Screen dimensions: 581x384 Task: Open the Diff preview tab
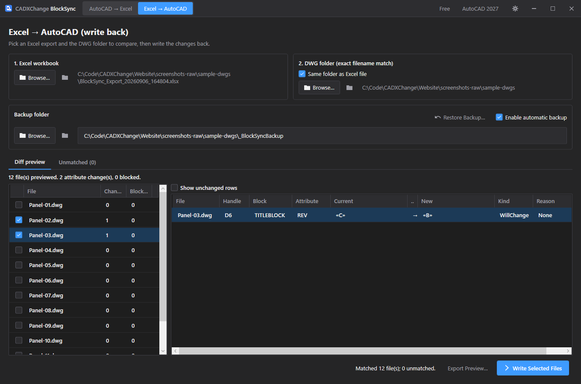pos(29,162)
